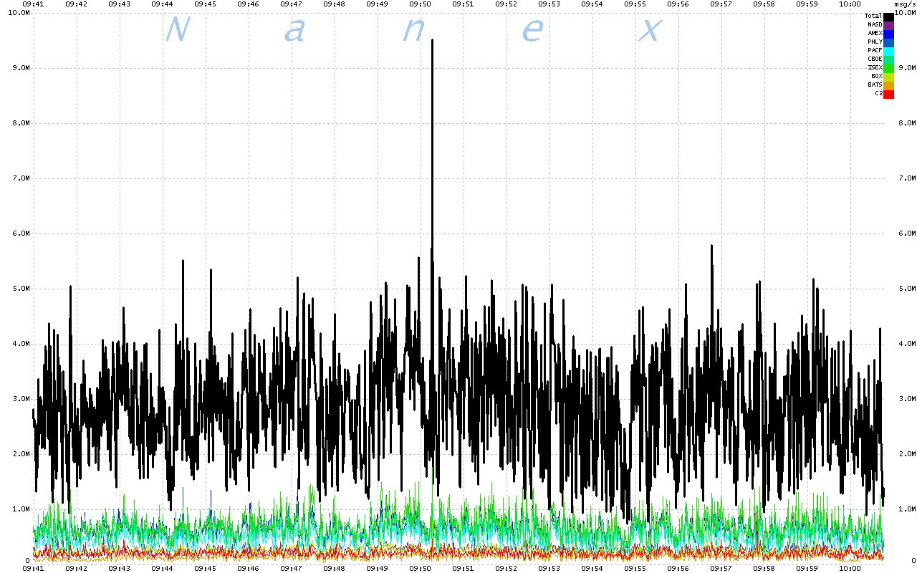Click the 09:50 label on bottom time axis
This screenshot has height=573, width=917.
pos(420,568)
